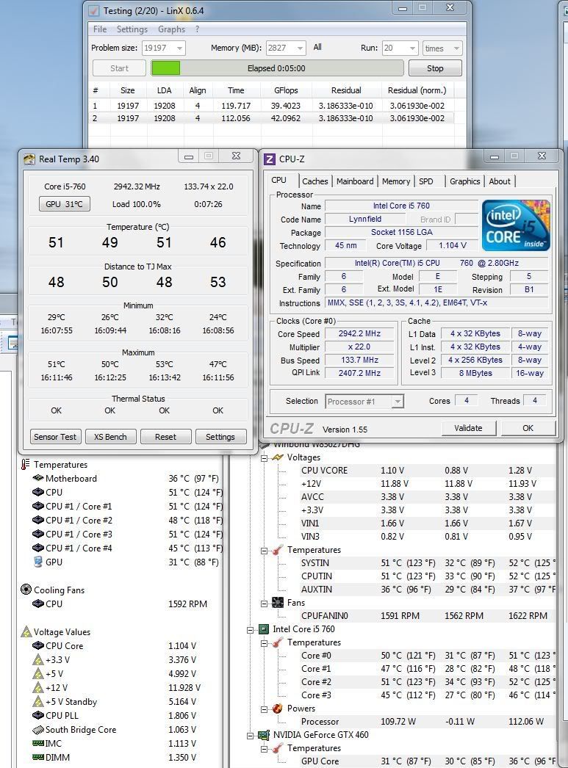
Task: Collapse the Powers tree node
Action: pos(264,709)
